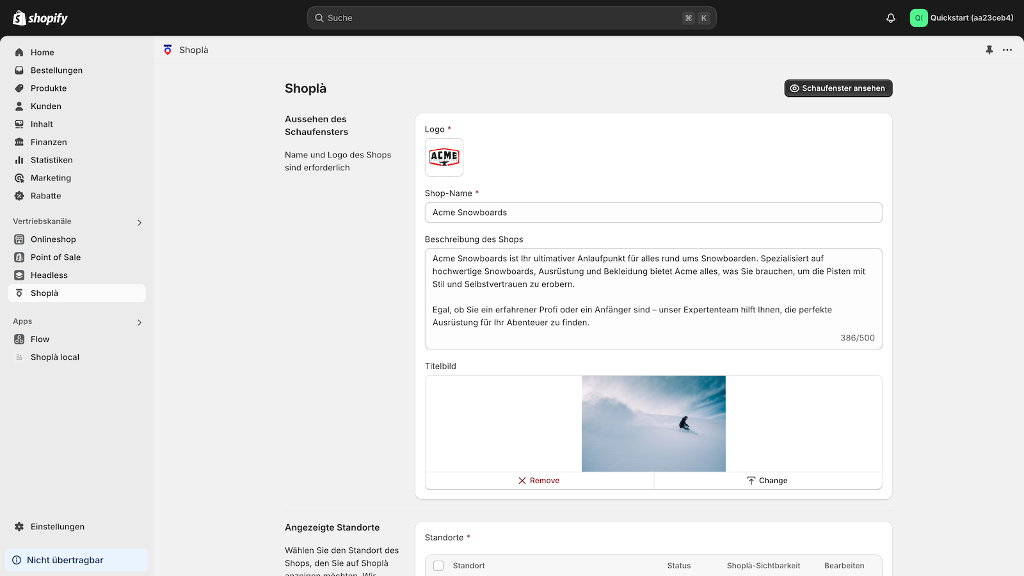The width and height of the screenshot is (1024, 576).
Task: Click Schaufenster ansehen button
Action: (x=838, y=88)
